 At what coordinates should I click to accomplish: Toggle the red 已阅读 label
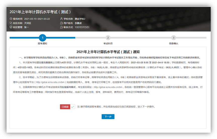coord(65,107)
